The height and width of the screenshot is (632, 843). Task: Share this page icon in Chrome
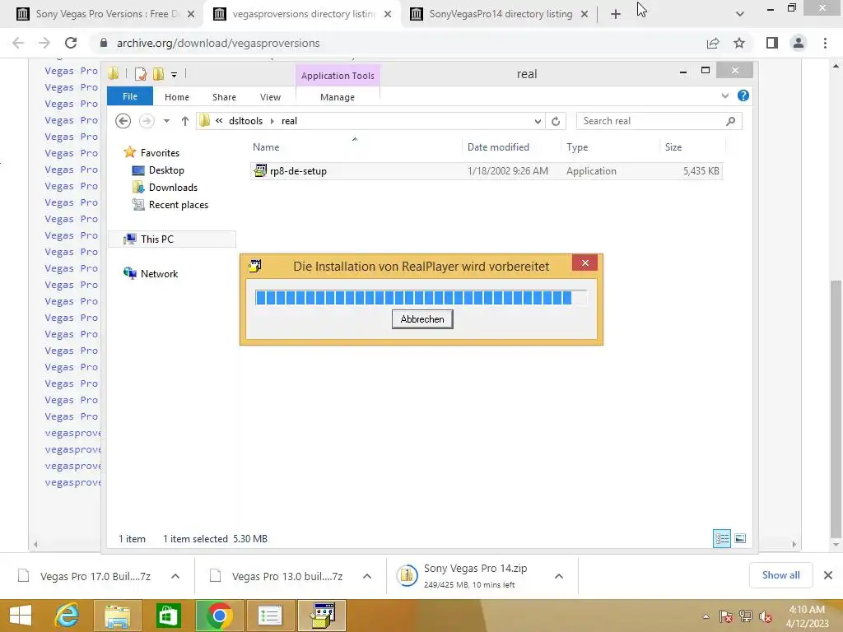pyautogui.click(x=713, y=43)
